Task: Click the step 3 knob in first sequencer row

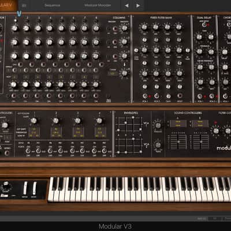Action: coord(38,28)
